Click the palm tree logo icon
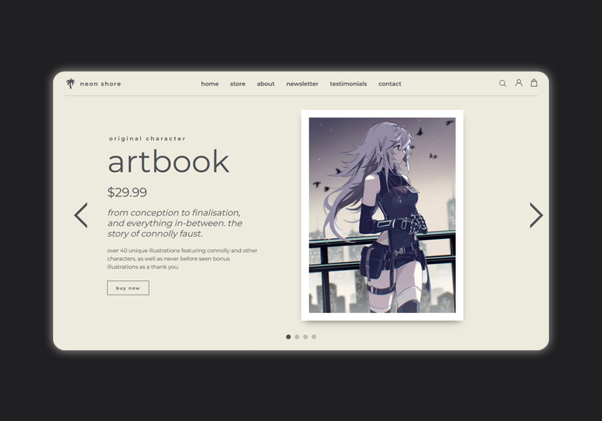Screen dimensions: 602x421 pos(70,84)
